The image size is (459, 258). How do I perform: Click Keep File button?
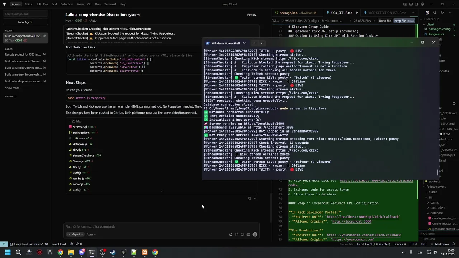click(404, 21)
